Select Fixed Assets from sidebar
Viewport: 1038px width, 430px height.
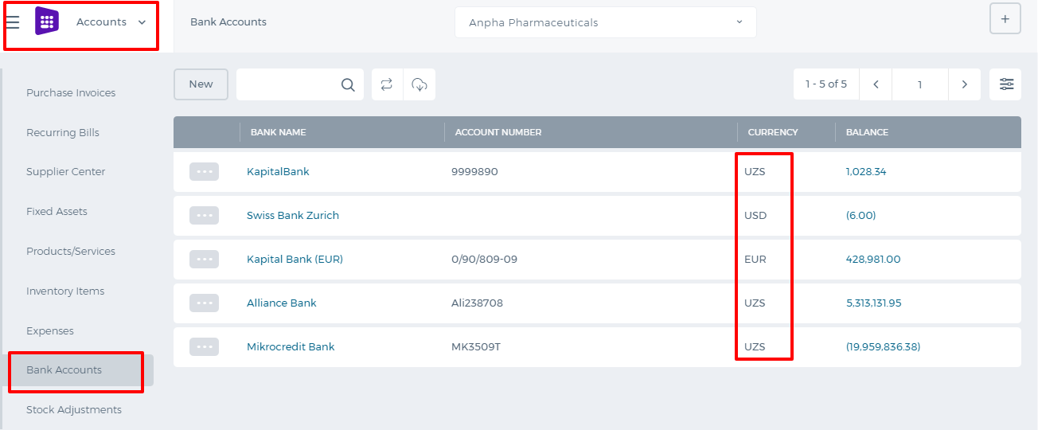pos(57,212)
